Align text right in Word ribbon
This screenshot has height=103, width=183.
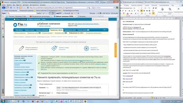(x=147, y=11)
